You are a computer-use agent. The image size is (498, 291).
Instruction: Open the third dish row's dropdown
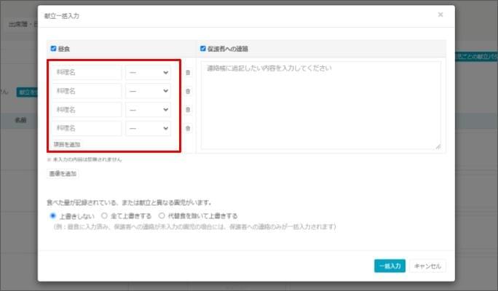point(148,110)
